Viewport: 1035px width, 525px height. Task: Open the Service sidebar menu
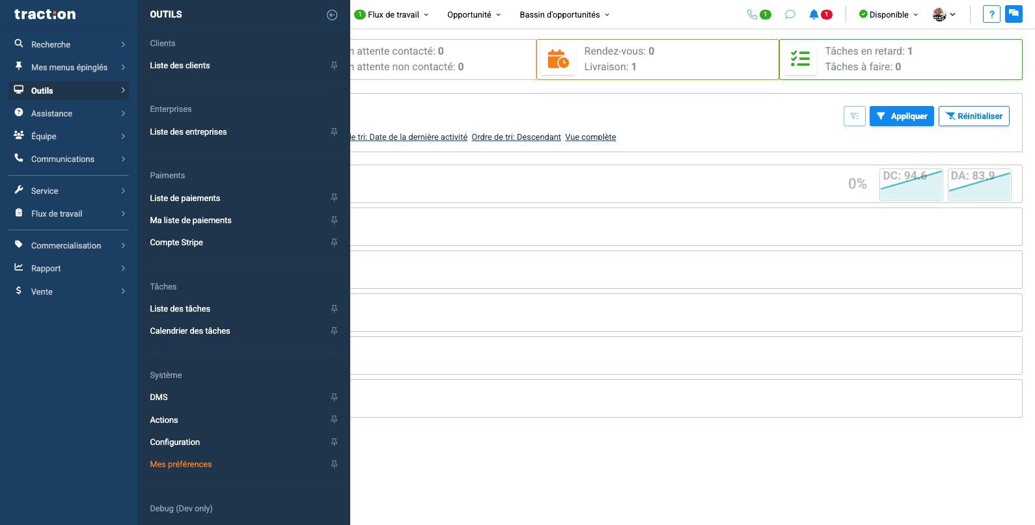[x=69, y=191]
